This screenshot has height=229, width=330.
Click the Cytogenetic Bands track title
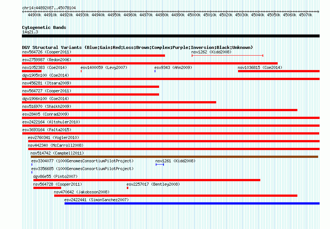pos(44,27)
